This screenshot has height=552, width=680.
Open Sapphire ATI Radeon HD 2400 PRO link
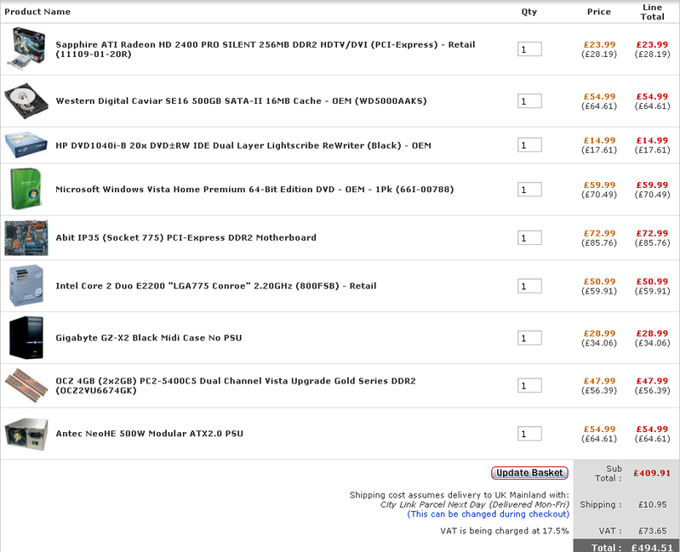266,49
